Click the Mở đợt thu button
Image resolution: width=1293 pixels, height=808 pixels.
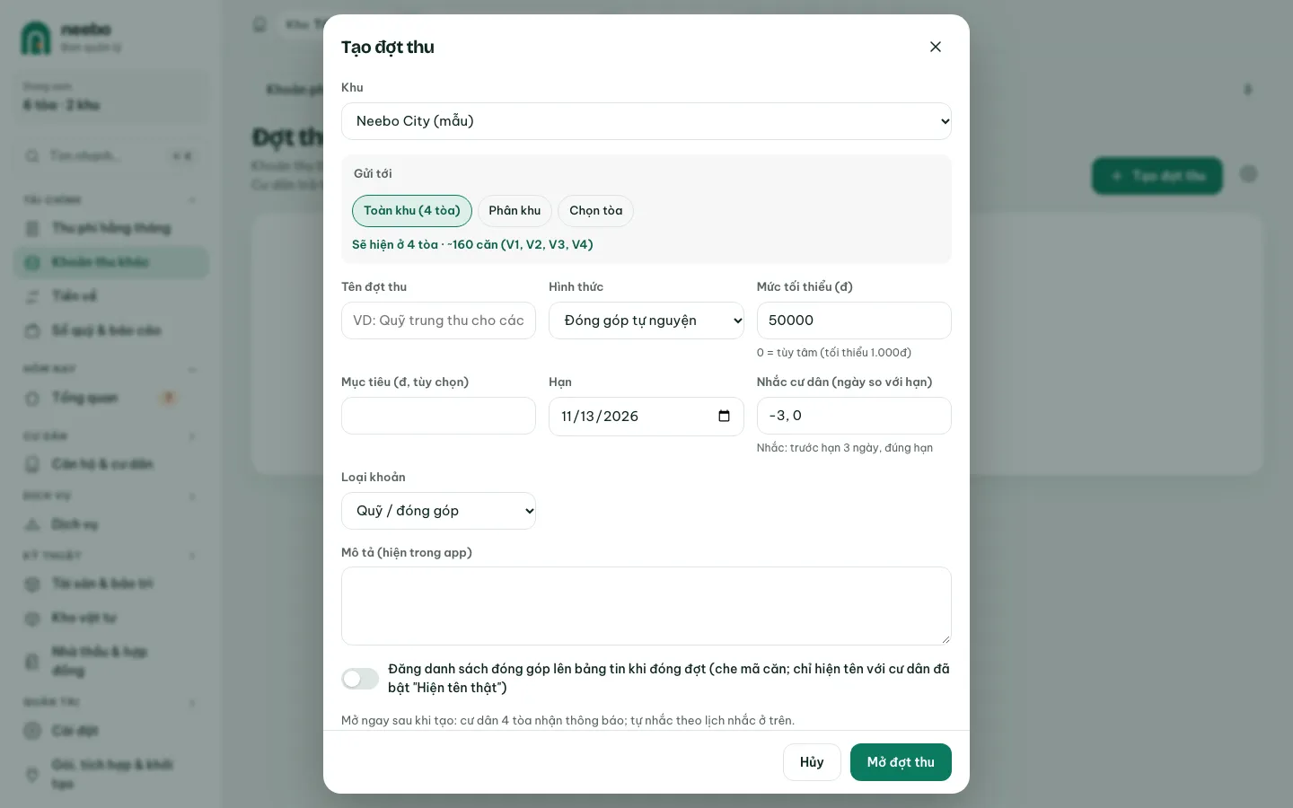901,762
